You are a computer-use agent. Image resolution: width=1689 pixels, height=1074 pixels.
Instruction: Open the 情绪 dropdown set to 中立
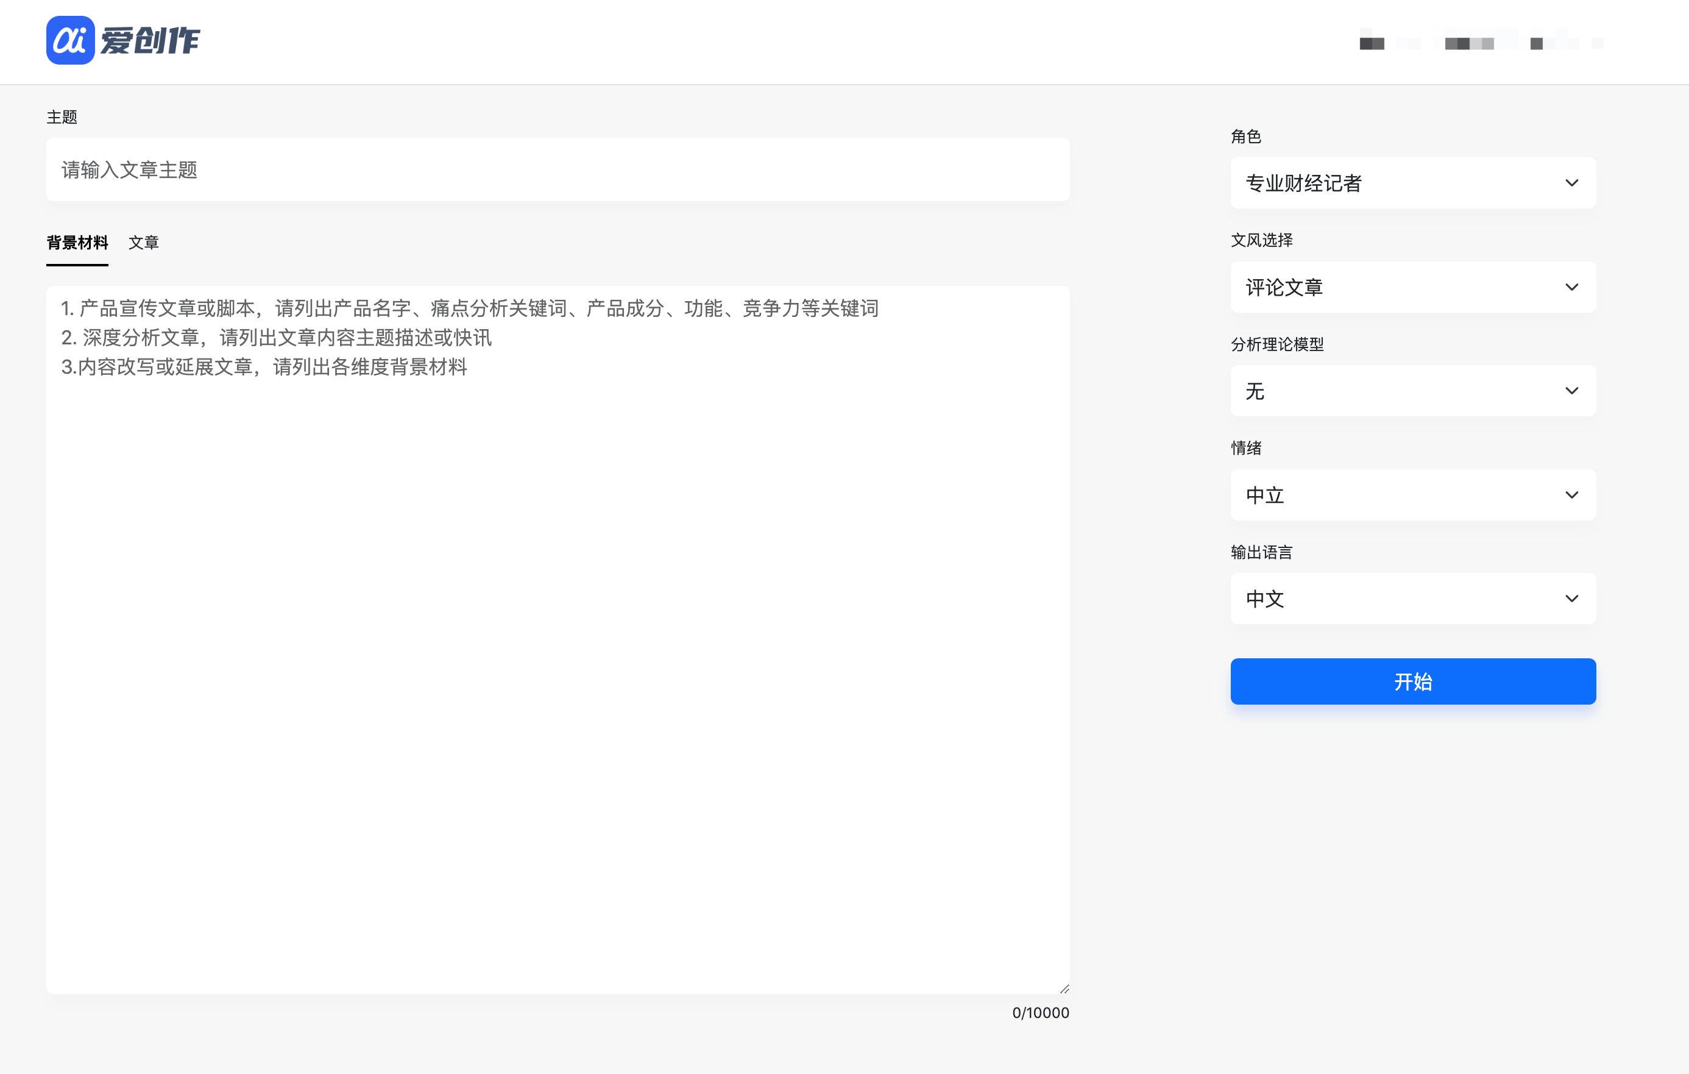click(1396, 496)
